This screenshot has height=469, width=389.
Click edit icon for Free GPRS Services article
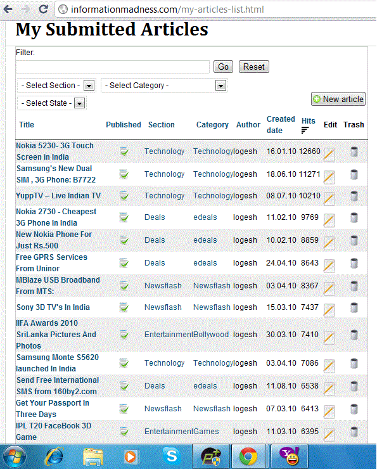329,265
